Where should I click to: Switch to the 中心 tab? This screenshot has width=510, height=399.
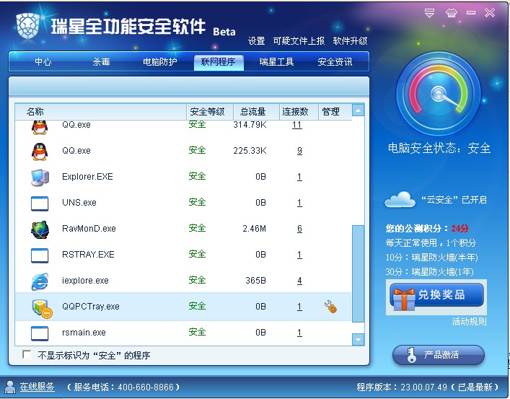coord(43,62)
